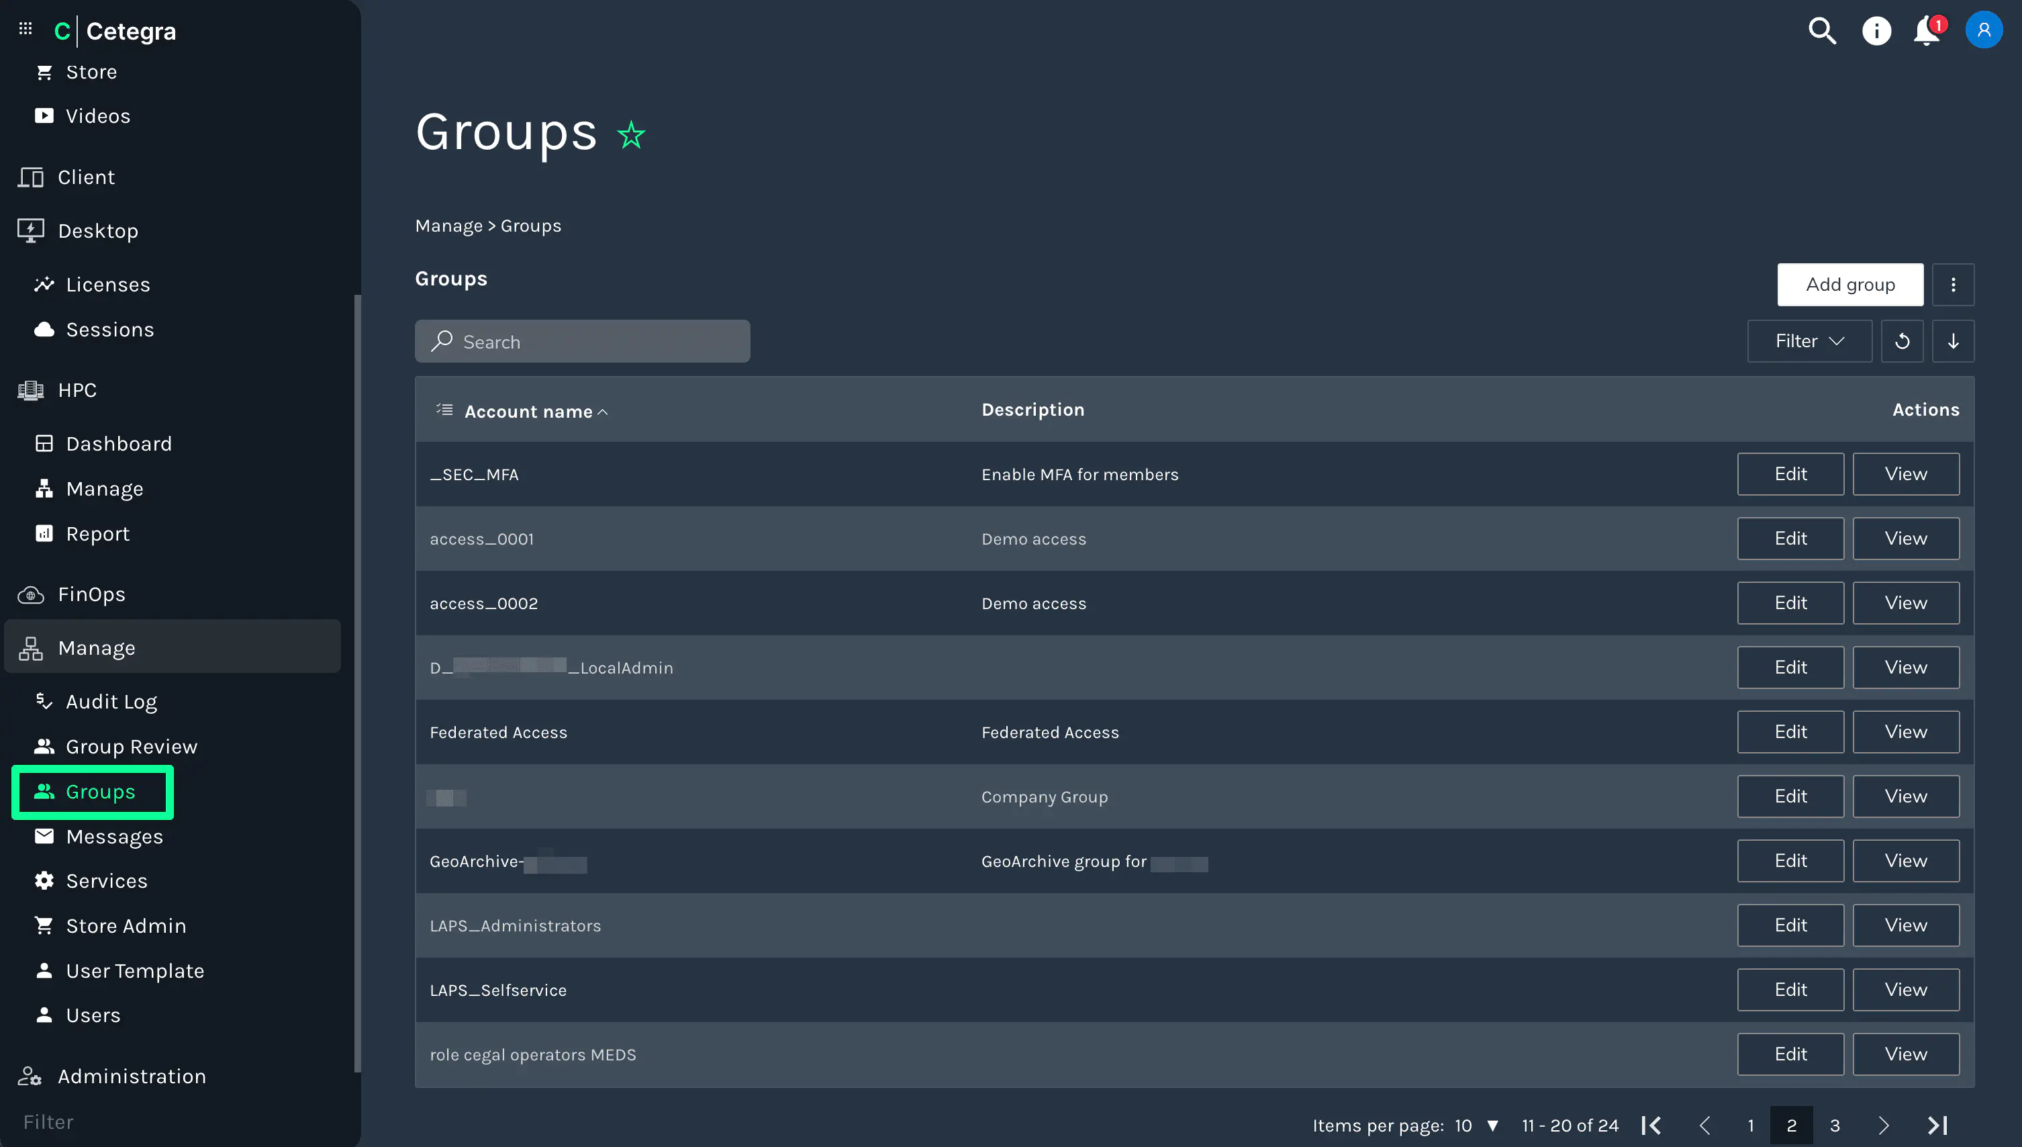The width and height of the screenshot is (2022, 1147).
Task: Open the Sessions page from sidebar
Action: pos(109,329)
